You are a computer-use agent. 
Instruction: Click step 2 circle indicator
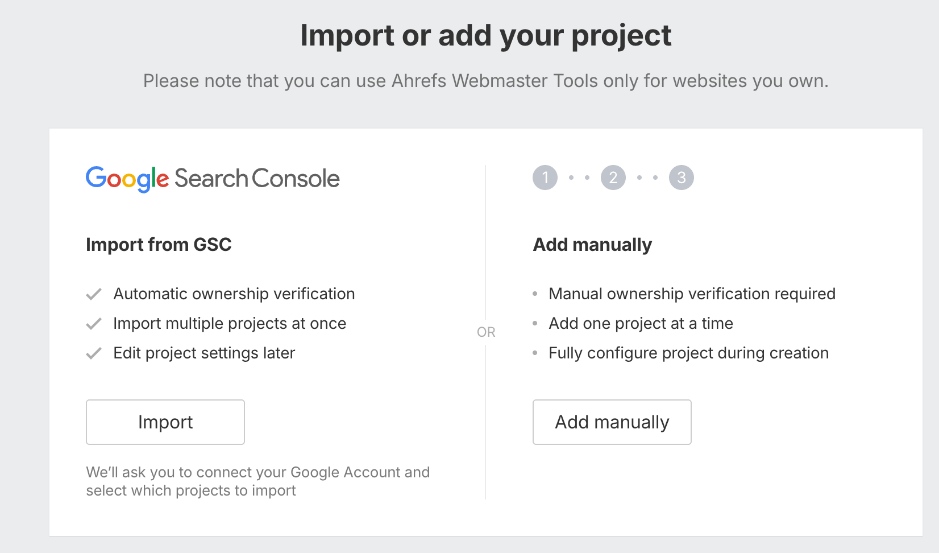coord(613,178)
